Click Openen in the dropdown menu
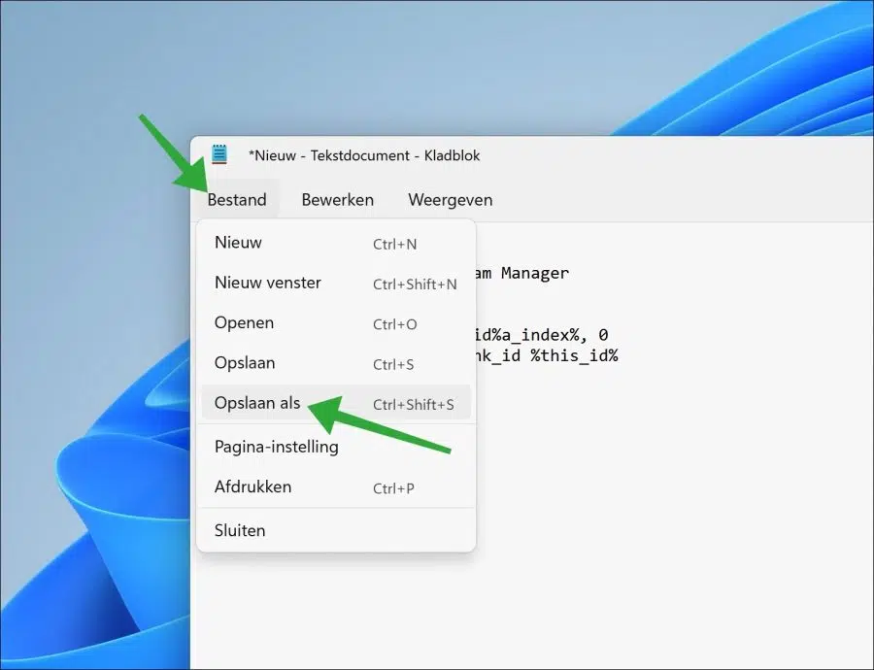 coord(336,323)
